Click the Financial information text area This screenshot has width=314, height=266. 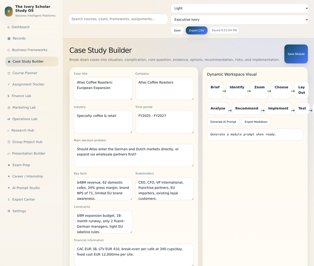pyautogui.click(x=134, y=255)
